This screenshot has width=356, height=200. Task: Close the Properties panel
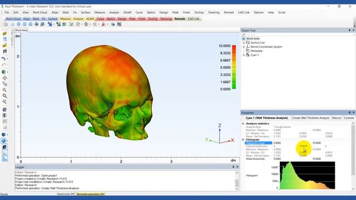(x=354, y=112)
